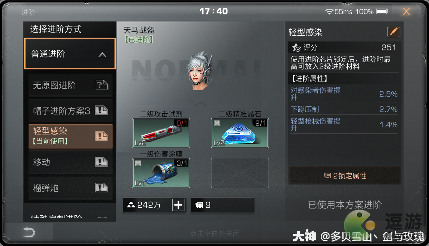This screenshot has height=246, width=429.
Task: Select the 一级伤害涂膜 paint material slot
Action: click(x=161, y=173)
